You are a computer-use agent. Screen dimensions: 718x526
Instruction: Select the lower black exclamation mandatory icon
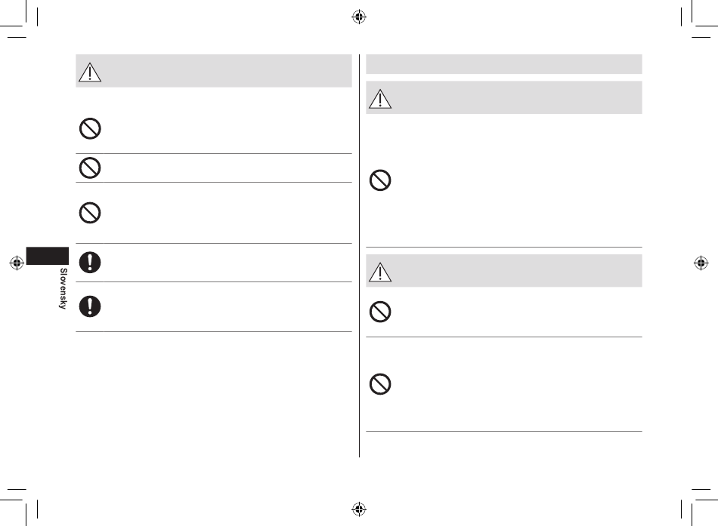[90, 306]
